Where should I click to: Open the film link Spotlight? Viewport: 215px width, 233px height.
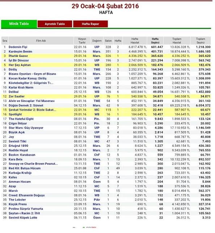point(15,115)
